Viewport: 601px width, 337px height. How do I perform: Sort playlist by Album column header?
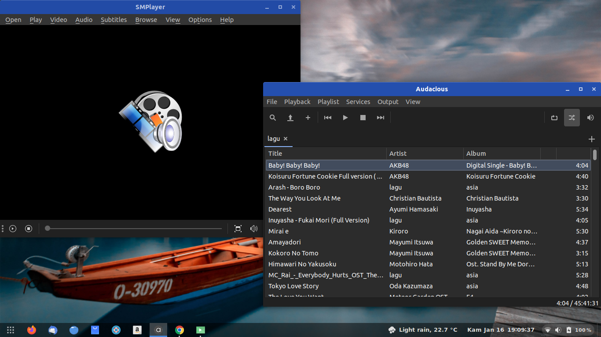point(502,154)
